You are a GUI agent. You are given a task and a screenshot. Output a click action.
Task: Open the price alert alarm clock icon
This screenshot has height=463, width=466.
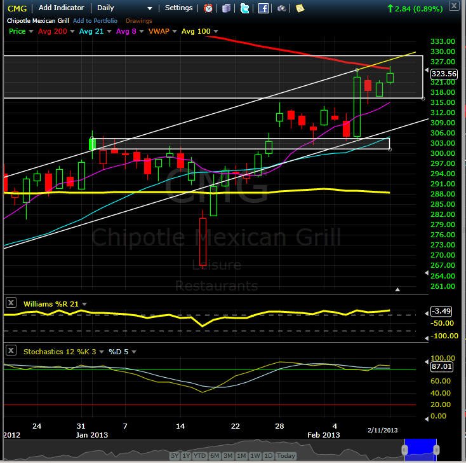[208, 8]
